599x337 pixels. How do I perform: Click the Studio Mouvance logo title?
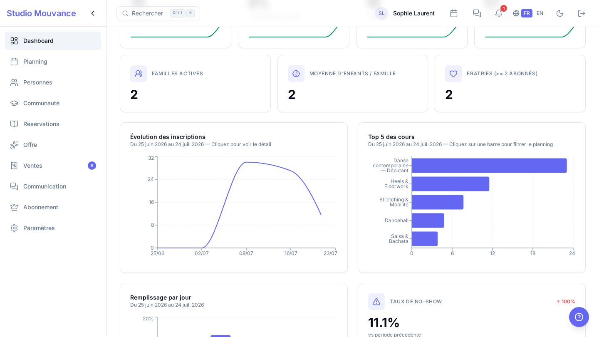[x=41, y=13]
